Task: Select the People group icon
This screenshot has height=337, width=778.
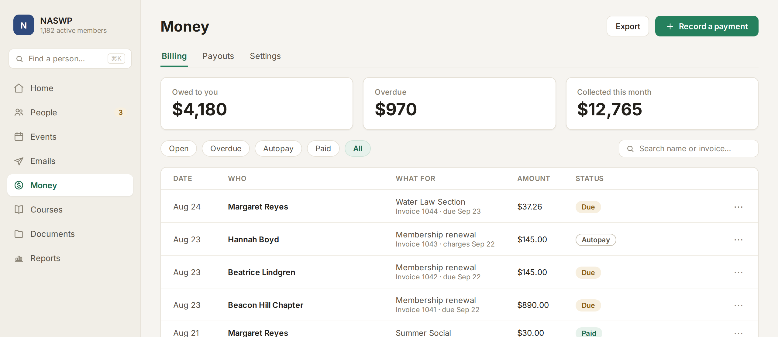Action: tap(19, 112)
